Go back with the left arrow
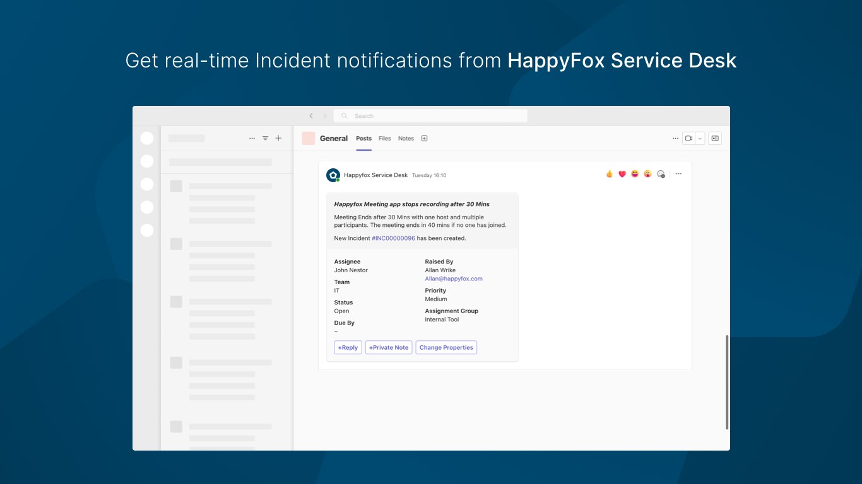The width and height of the screenshot is (862, 484). pos(311,116)
